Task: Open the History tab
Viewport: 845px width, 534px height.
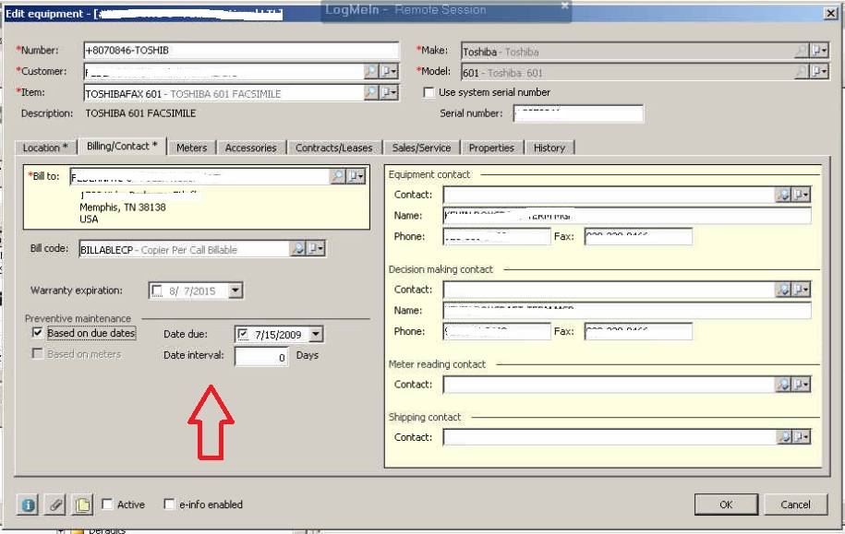Action: coord(549,148)
